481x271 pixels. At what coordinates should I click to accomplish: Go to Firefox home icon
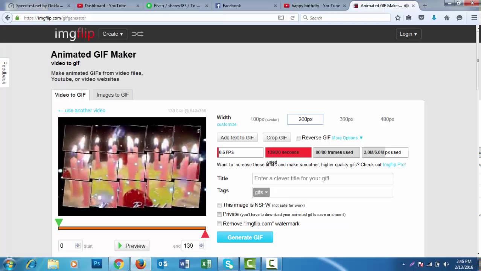pos(447,18)
